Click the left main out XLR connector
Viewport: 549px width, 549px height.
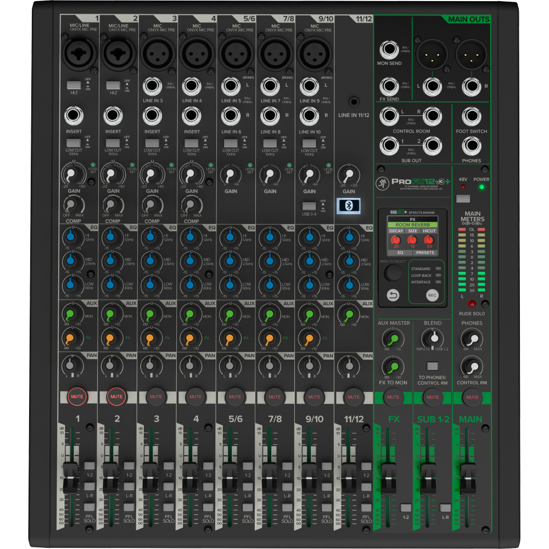click(x=432, y=54)
